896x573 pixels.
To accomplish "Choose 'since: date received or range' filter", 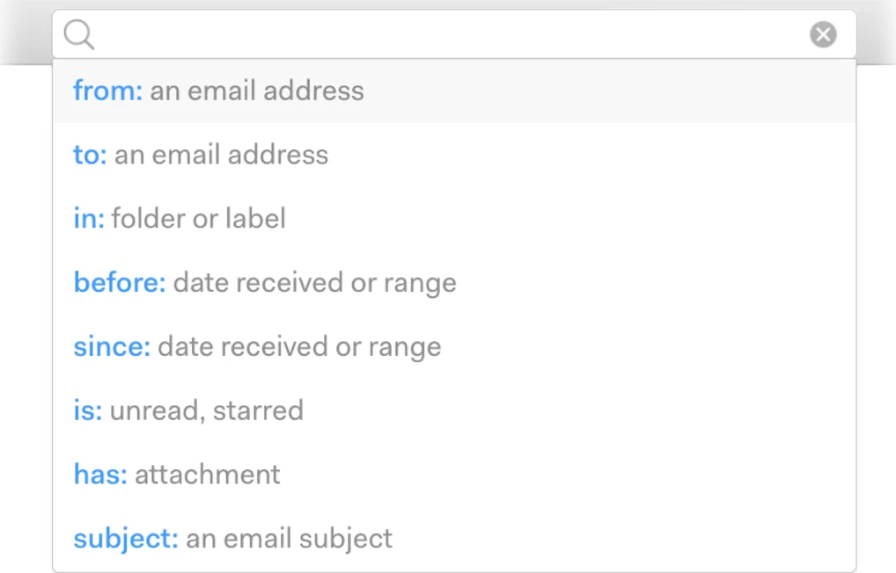I will click(x=454, y=346).
